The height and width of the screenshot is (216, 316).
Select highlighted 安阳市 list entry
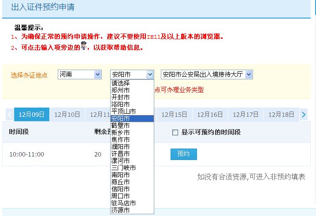point(120,119)
